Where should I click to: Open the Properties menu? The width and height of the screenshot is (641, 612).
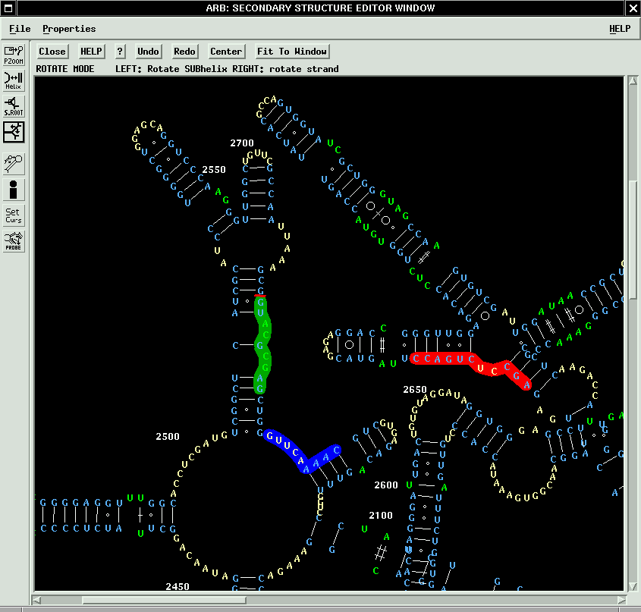click(69, 29)
